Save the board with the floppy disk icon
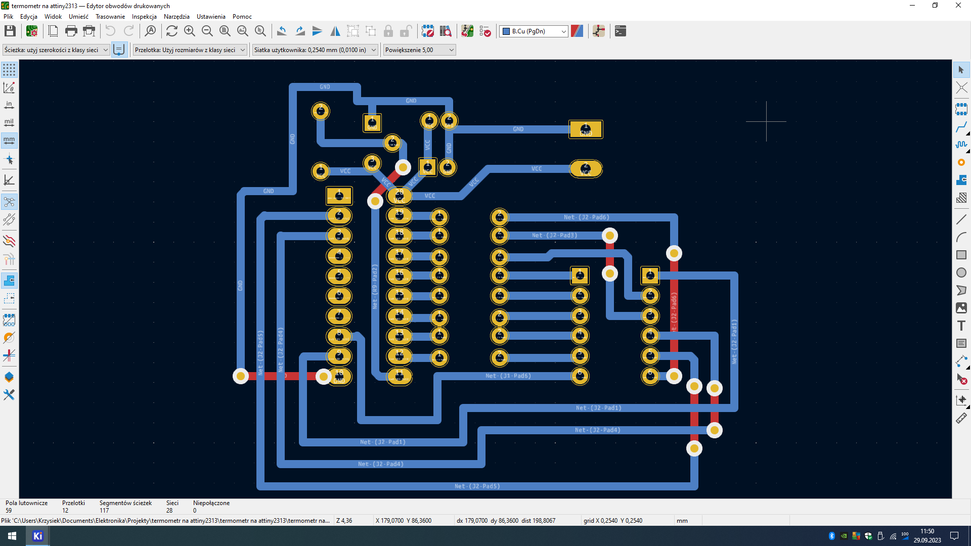Viewport: 971px width, 546px height. [x=10, y=31]
